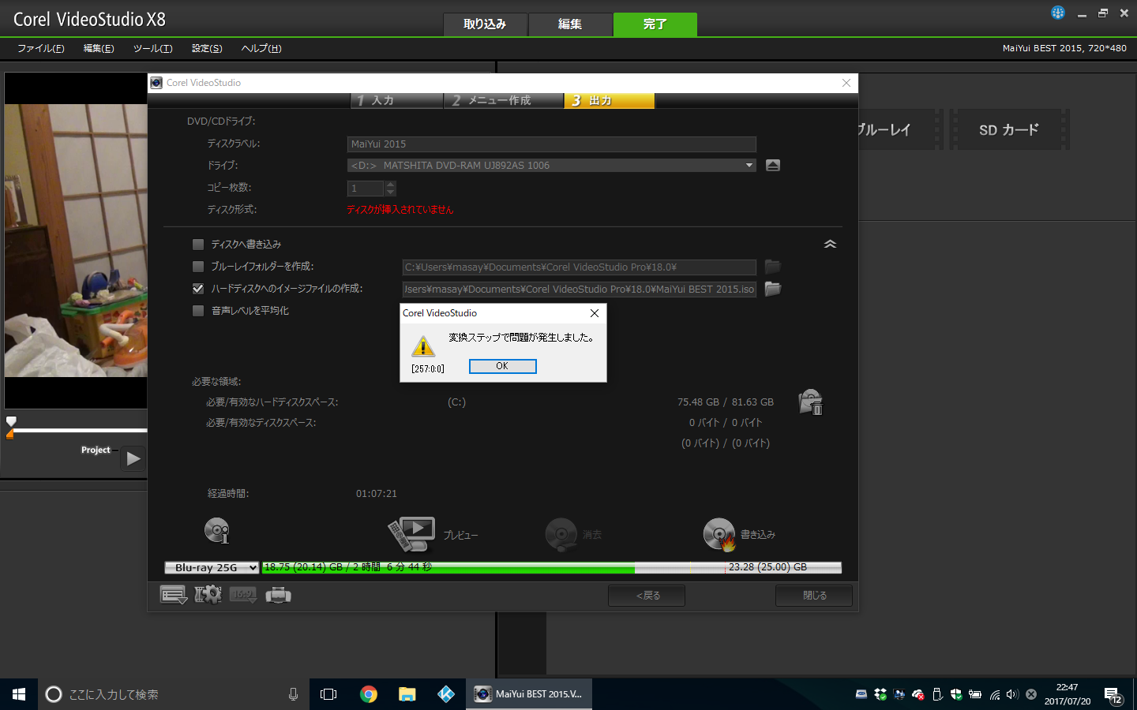Switch to the 2 メニュー作成 step tab
1137x710 pixels.
(504, 101)
